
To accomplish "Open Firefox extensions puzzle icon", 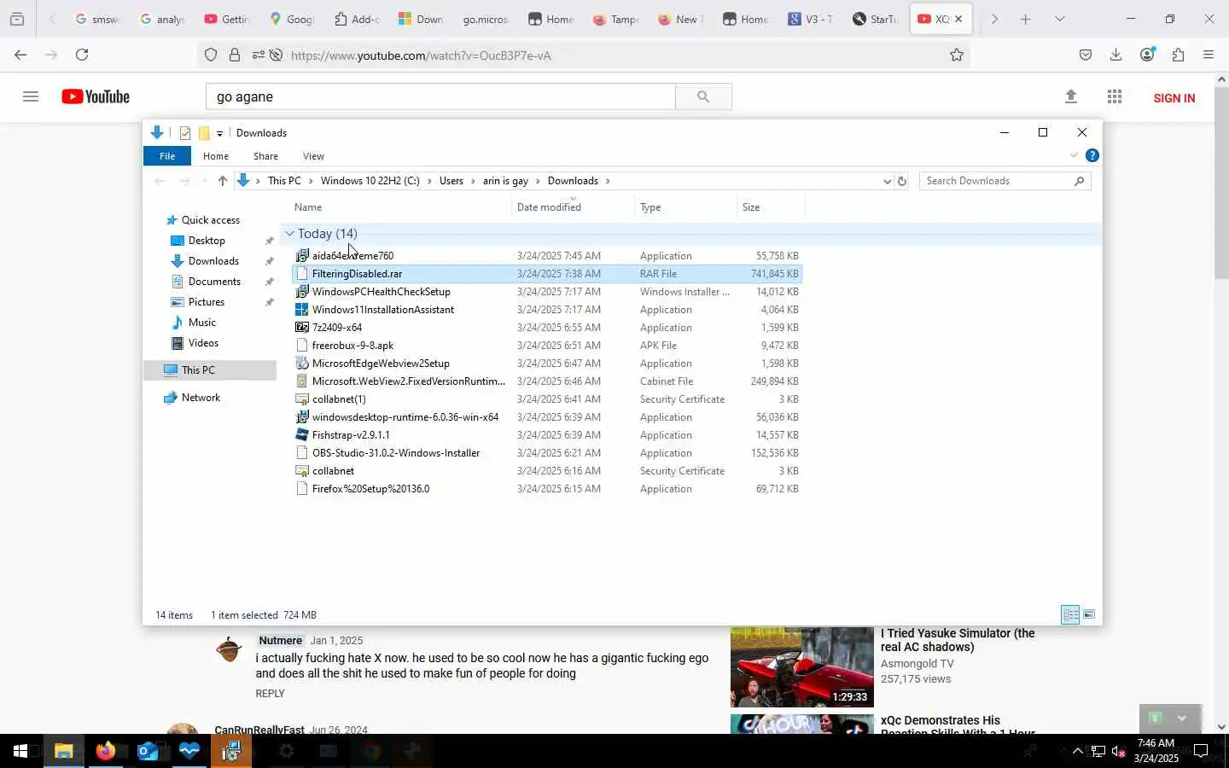I will (1178, 55).
